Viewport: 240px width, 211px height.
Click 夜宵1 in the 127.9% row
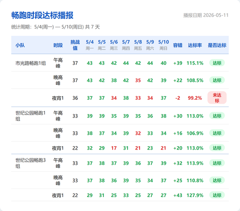pos(58,195)
